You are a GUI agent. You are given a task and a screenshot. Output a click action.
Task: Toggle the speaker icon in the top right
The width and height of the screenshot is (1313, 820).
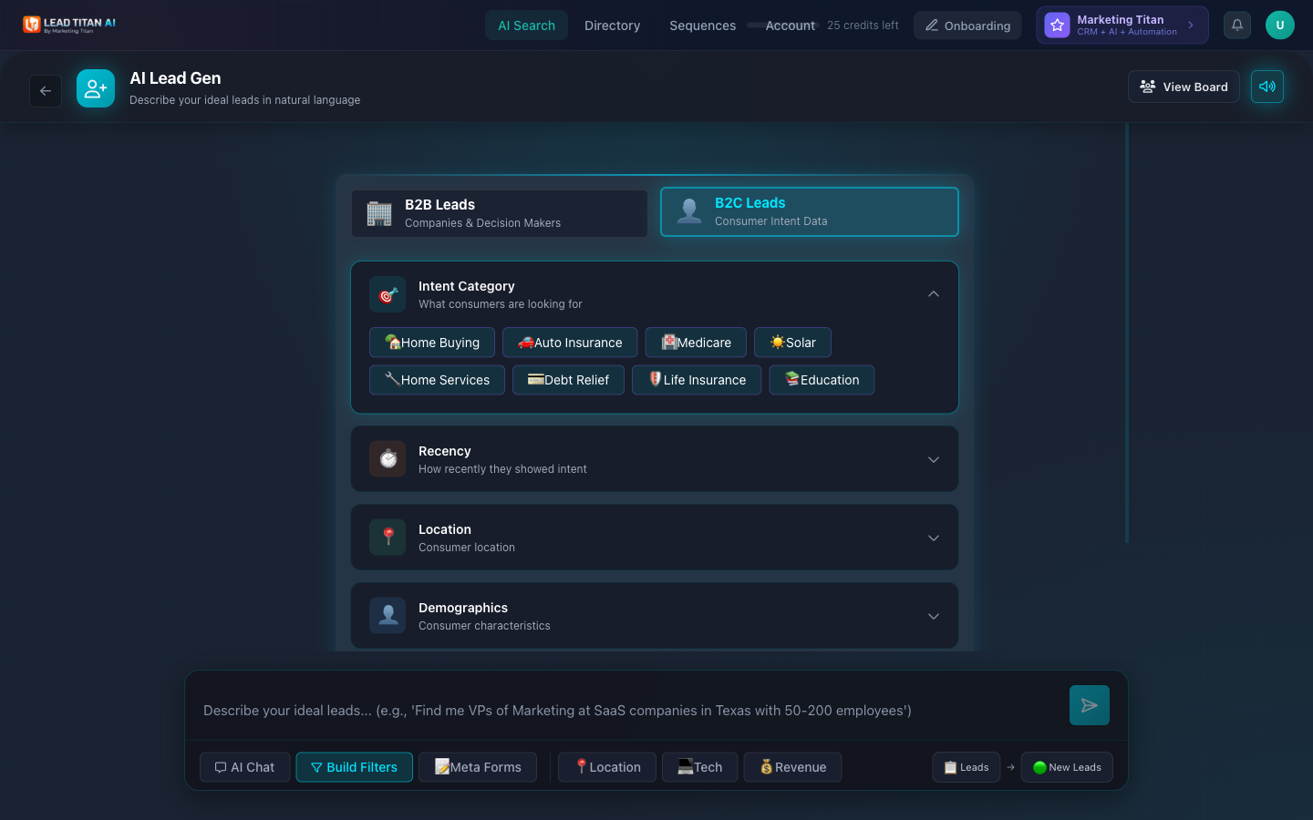[1266, 86]
